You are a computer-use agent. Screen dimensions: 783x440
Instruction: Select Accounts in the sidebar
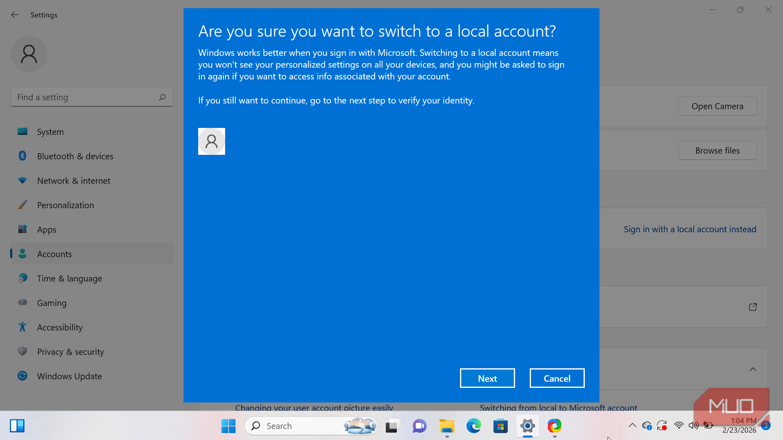(92, 254)
